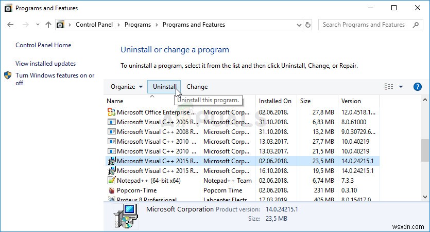Expand the view options dropdown arrow

pos(401,87)
